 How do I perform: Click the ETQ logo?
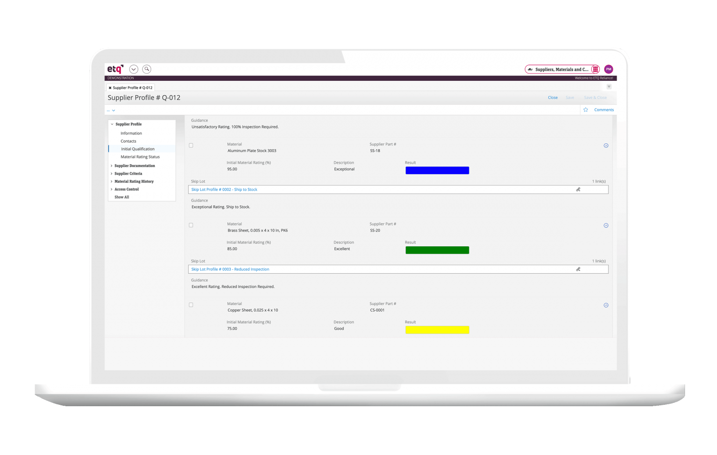(x=115, y=69)
